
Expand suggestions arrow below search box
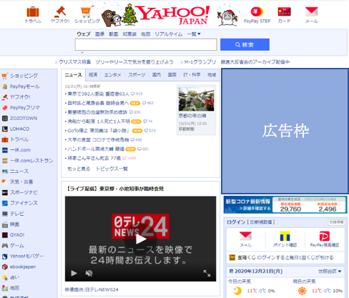click(82, 52)
